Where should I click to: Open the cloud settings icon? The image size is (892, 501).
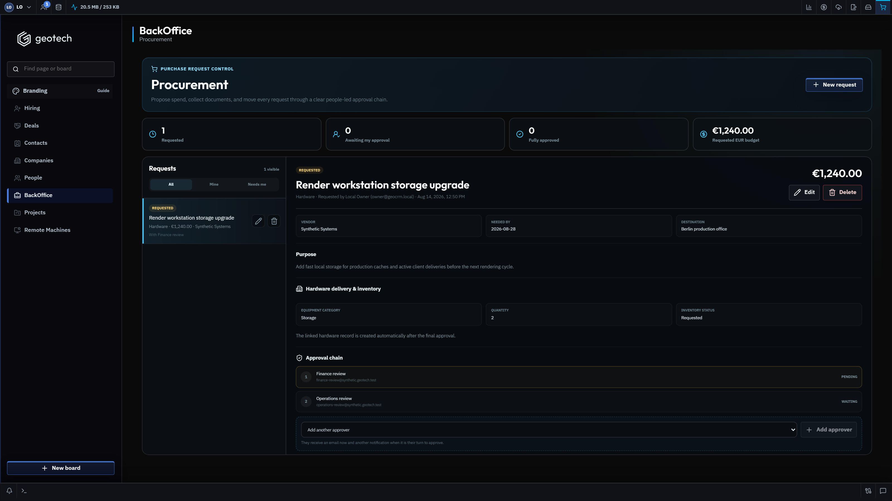839,7
